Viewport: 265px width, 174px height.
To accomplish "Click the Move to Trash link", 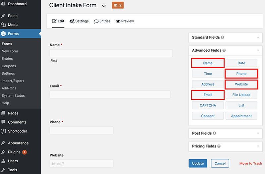I will (250, 163).
